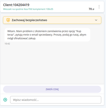The height and width of the screenshot is (108, 106).
Task: Expand the Zachowaj bezpieczeństwo chevron
Action: tap(96, 20)
